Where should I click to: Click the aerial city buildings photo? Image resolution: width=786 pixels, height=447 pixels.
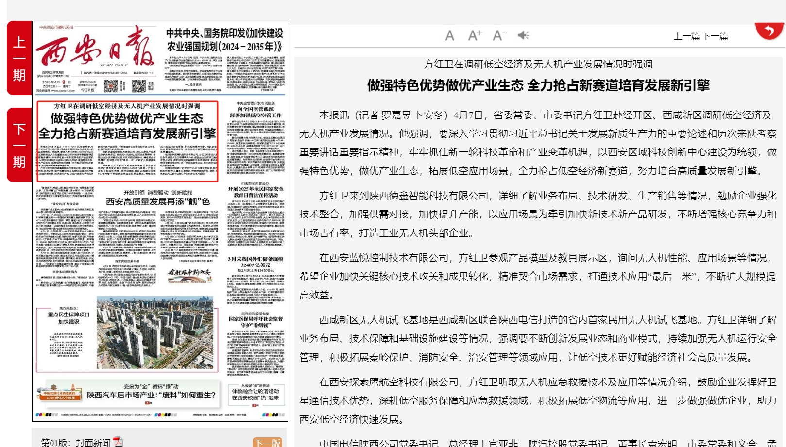tap(155, 332)
